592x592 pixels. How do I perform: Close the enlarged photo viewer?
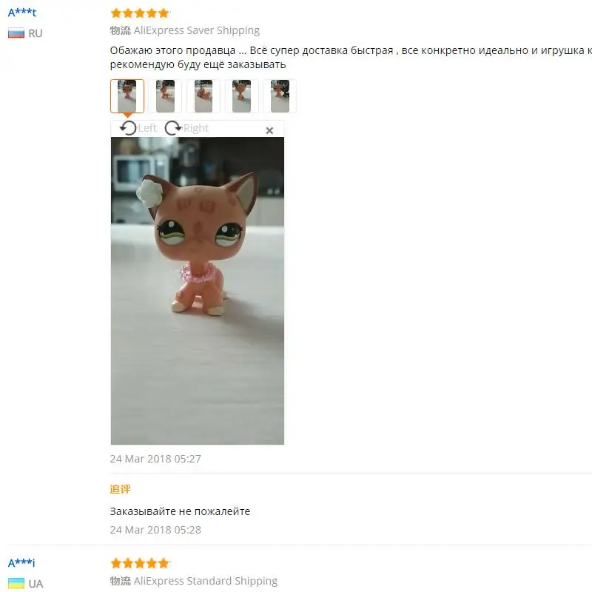pyautogui.click(x=269, y=131)
